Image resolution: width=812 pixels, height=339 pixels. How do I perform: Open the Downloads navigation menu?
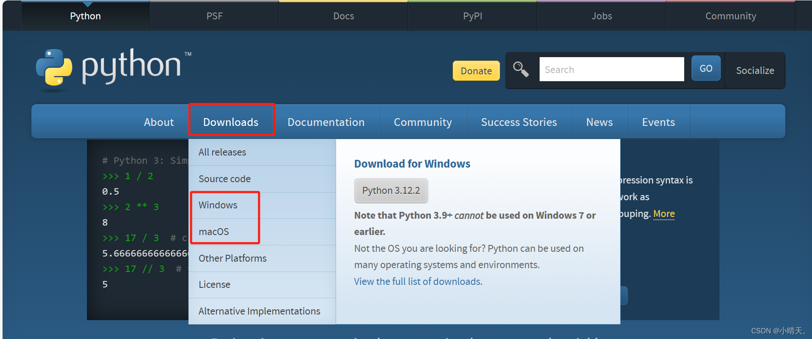click(231, 122)
